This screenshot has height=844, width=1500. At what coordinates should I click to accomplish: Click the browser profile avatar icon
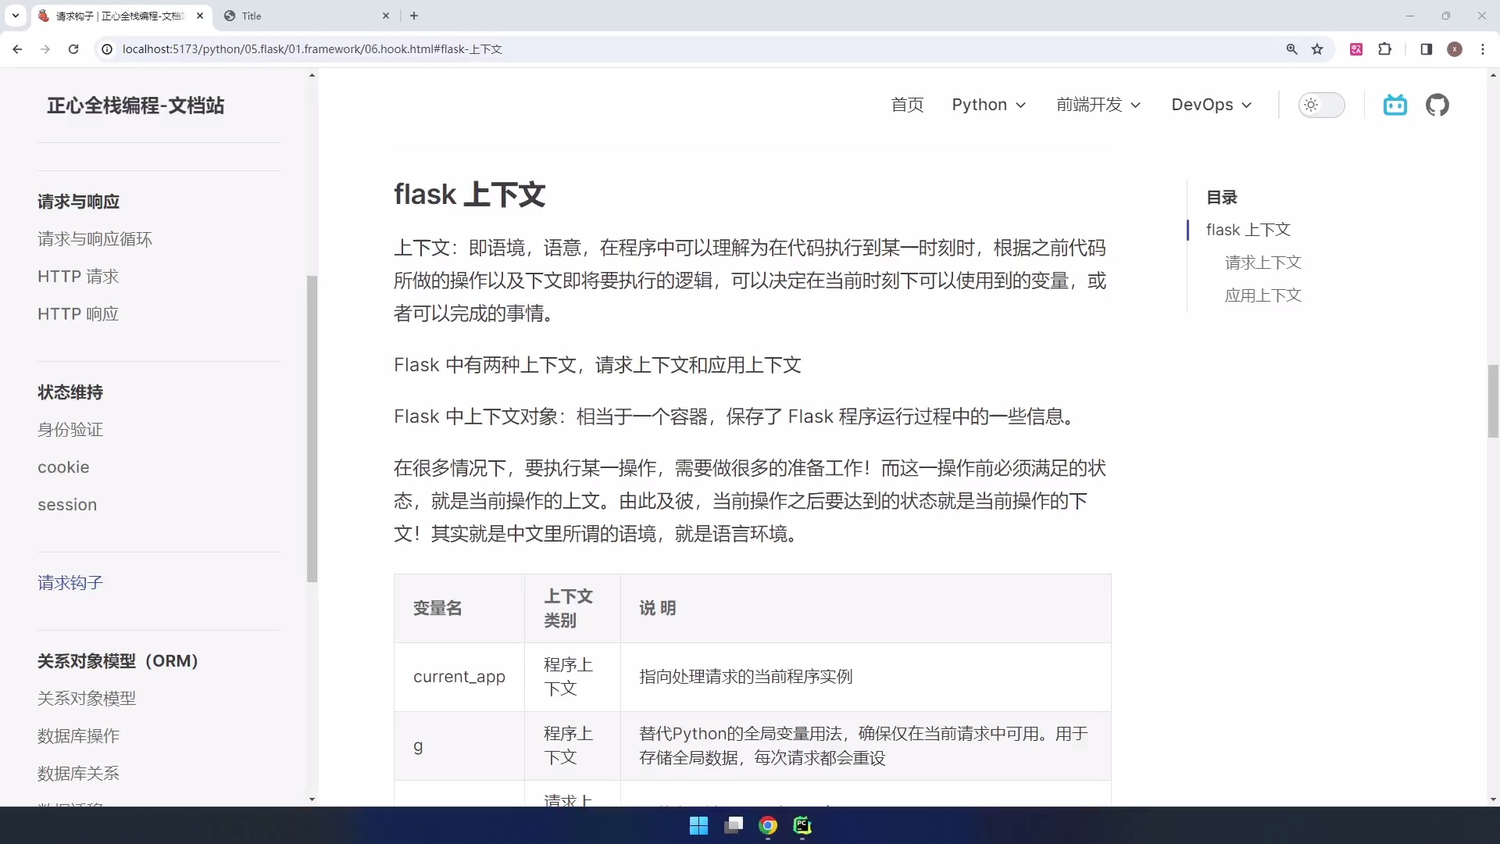tap(1455, 48)
